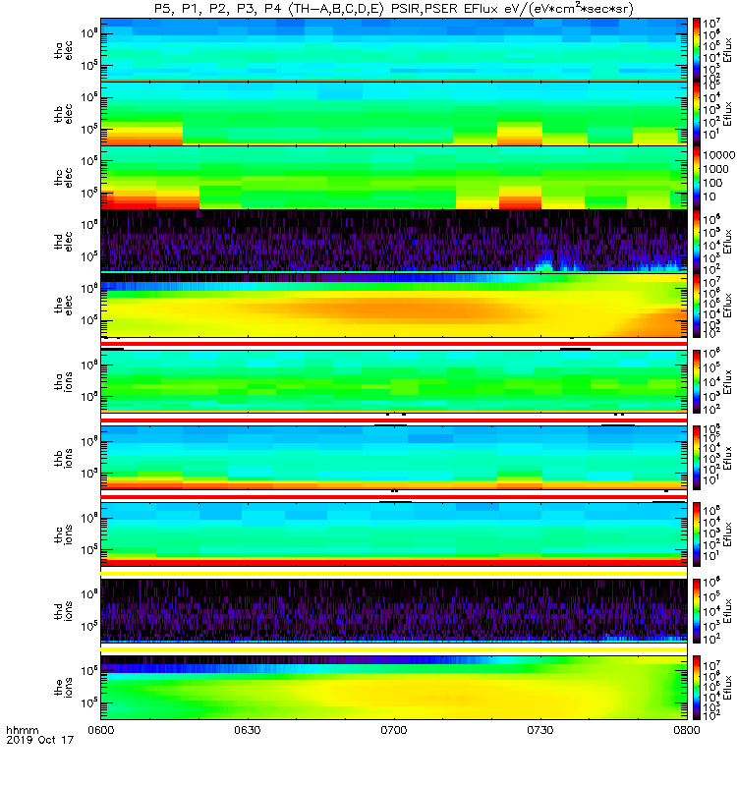Click the thc elec spectrogram panel

click(394, 178)
